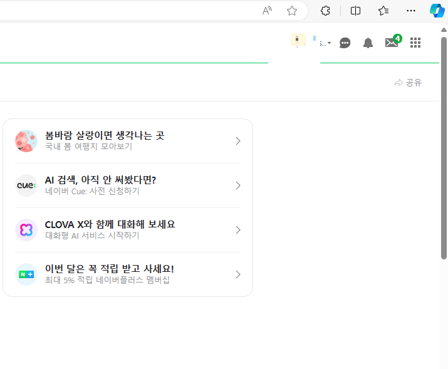Open the 봄바람 살랑이면 생각나는 곳 link
This screenshot has height=369, width=448.
[x=105, y=135]
